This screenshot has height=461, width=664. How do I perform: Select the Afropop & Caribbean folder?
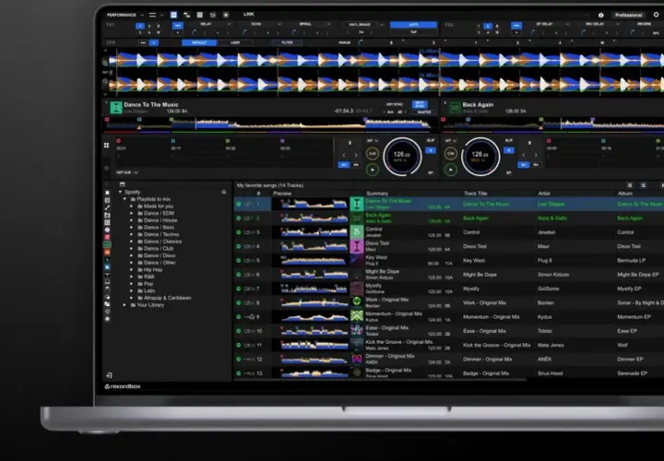pos(167,298)
